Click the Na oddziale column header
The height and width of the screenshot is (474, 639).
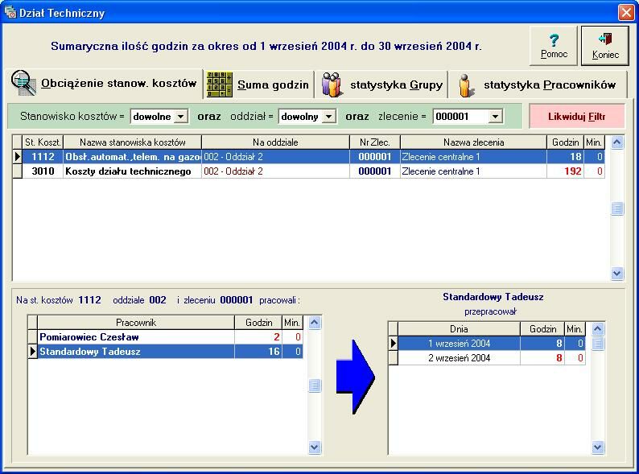pos(275,142)
